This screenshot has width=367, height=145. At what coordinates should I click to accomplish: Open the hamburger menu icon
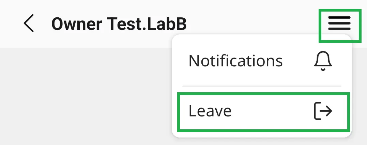coord(339,26)
